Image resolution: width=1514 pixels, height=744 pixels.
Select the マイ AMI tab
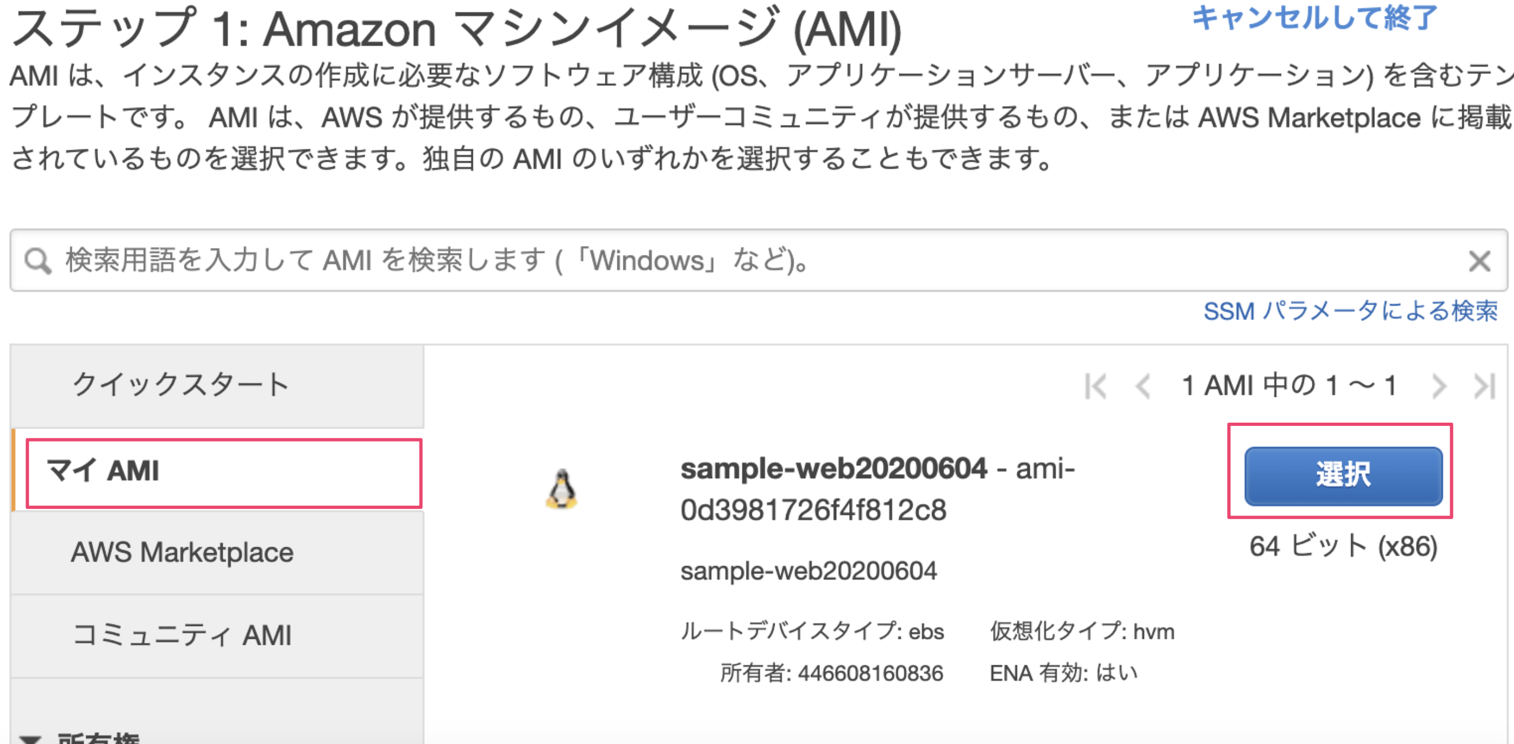(x=223, y=472)
